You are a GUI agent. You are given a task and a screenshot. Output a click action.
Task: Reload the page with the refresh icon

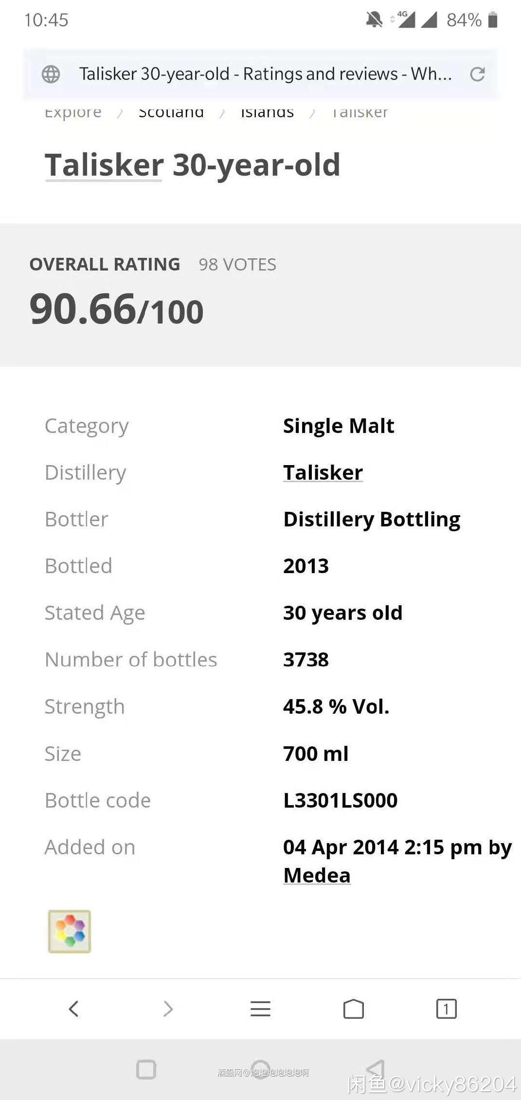(477, 74)
